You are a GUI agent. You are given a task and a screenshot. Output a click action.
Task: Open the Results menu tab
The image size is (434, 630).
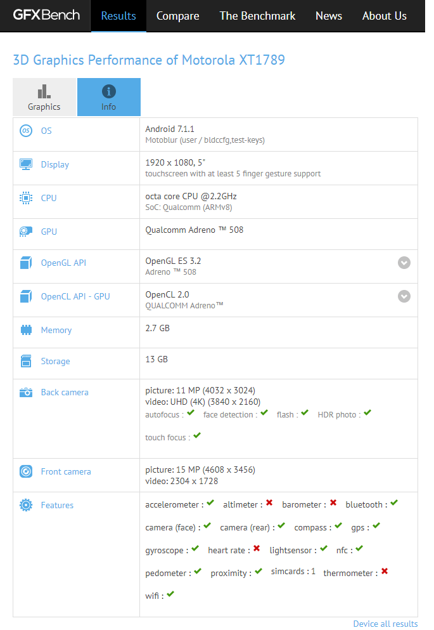(118, 16)
